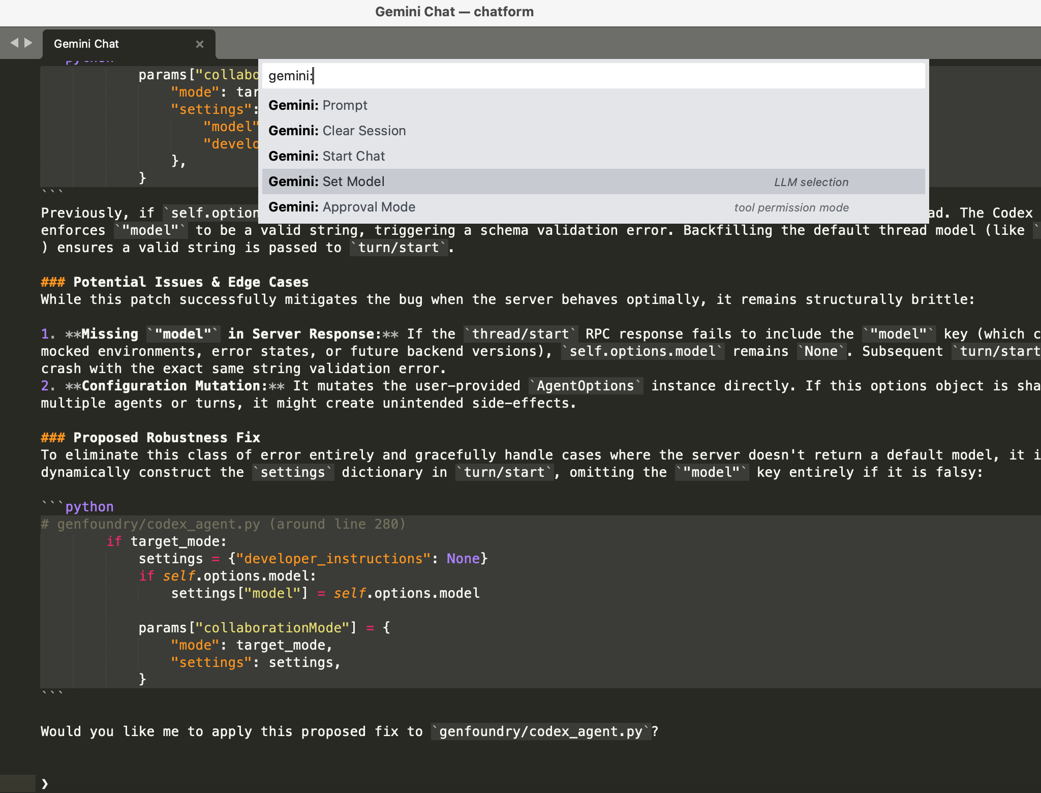Close the Gemini Chat tab
This screenshot has width=1041, height=793.
[200, 44]
